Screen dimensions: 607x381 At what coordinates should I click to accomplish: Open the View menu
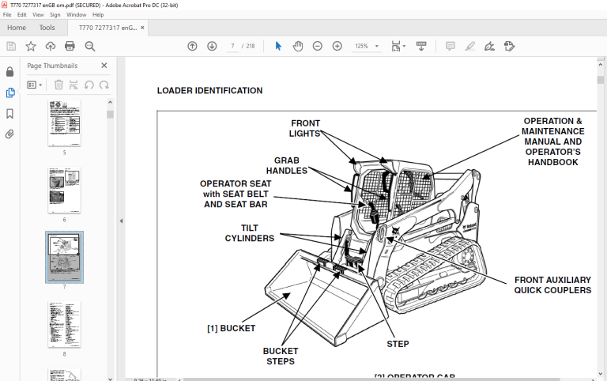(38, 15)
